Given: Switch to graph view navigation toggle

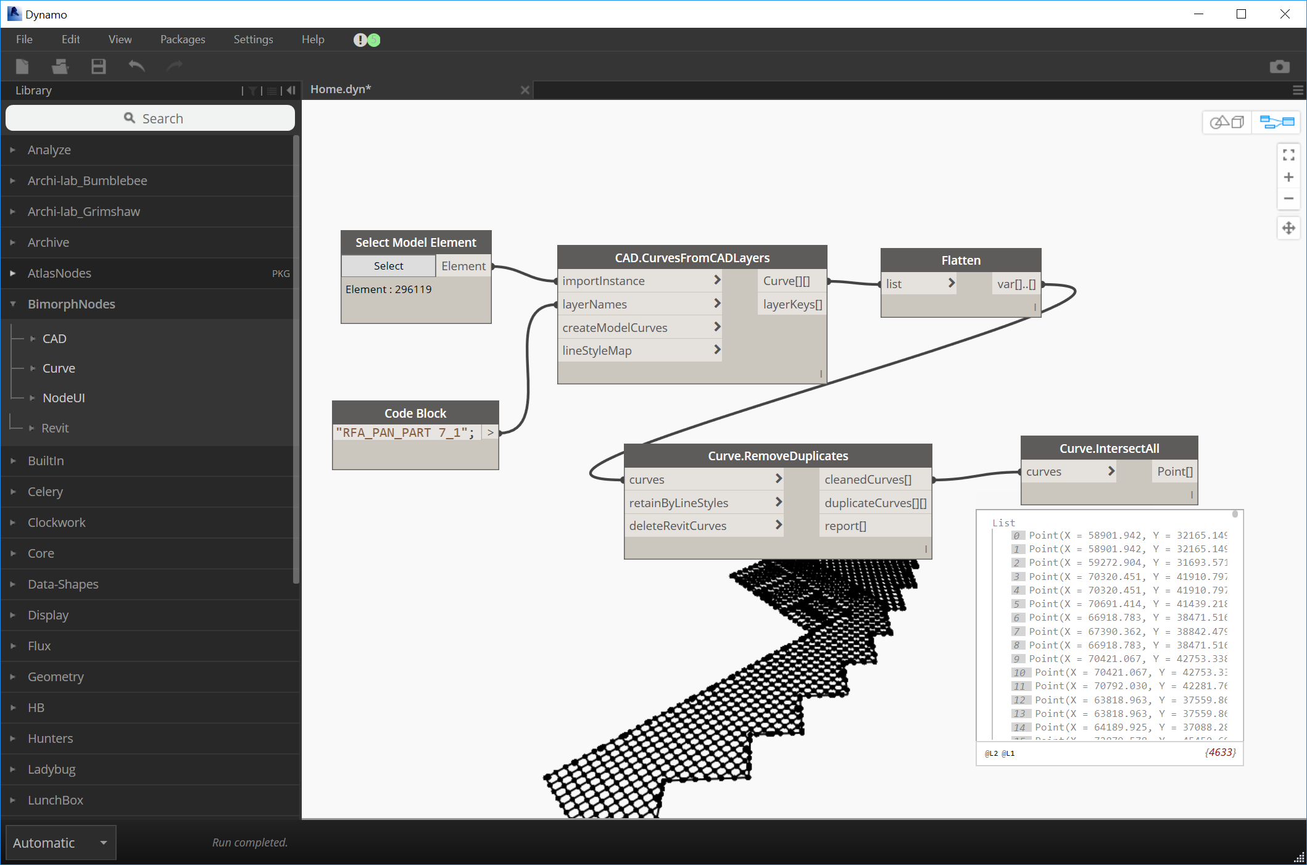Looking at the screenshot, I should tap(1276, 122).
